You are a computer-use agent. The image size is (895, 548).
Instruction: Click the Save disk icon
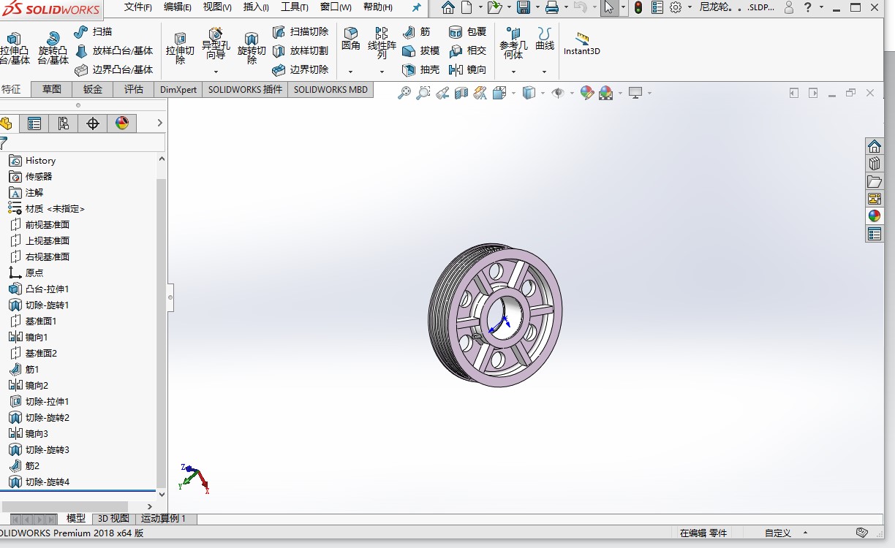click(x=524, y=8)
